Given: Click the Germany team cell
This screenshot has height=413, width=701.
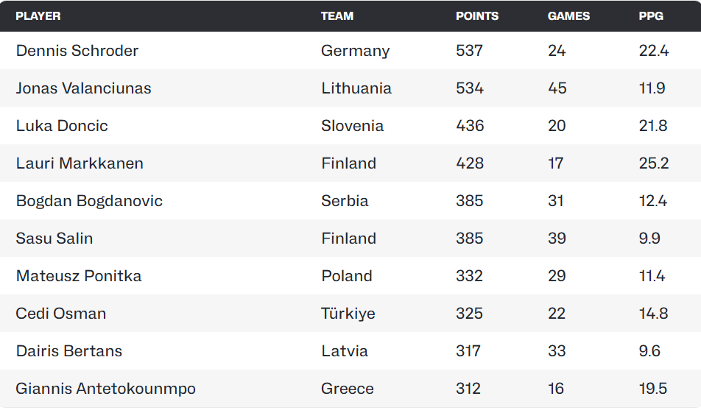Looking at the screenshot, I should (356, 51).
